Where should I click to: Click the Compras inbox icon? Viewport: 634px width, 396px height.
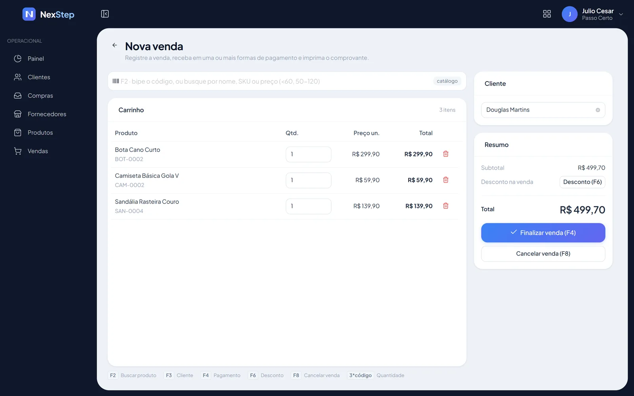coord(18,96)
